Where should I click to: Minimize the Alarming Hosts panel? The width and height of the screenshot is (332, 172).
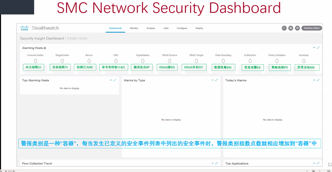click(314, 48)
